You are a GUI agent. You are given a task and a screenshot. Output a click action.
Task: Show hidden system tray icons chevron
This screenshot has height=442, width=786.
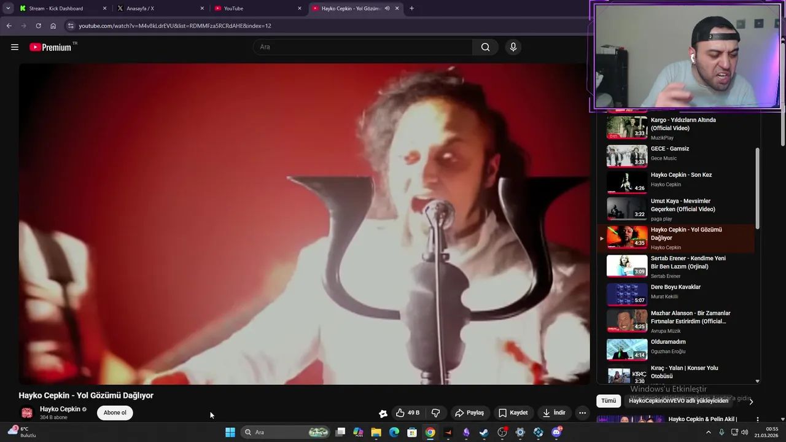click(708, 432)
